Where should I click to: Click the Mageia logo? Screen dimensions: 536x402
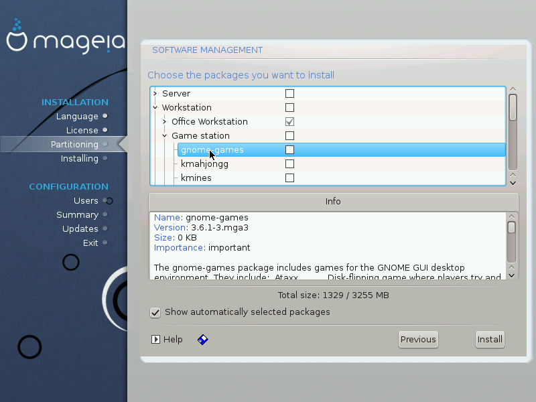(x=66, y=38)
